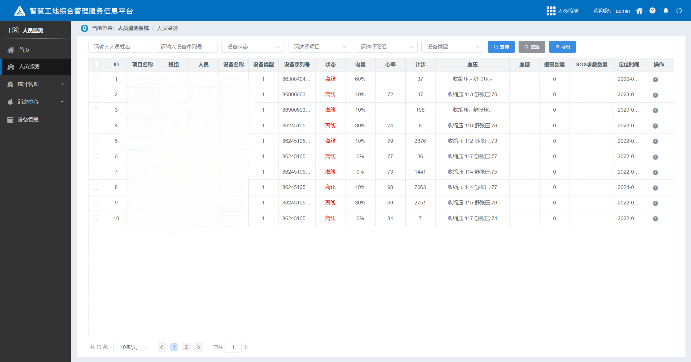Click the 查询 search button

(501, 47)
